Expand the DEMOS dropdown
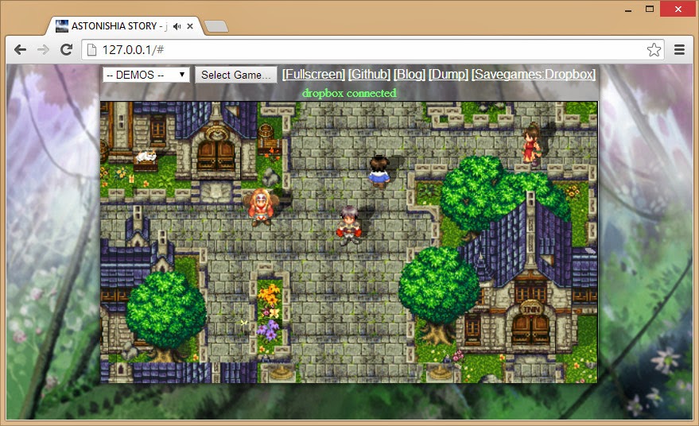This screenshot has height=426, width=699. [146, 75]
